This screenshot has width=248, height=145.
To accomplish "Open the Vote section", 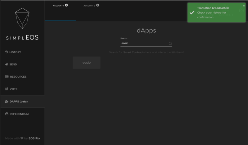I will [x=11, y=89].
